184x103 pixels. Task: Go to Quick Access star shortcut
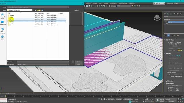point(2,16)
